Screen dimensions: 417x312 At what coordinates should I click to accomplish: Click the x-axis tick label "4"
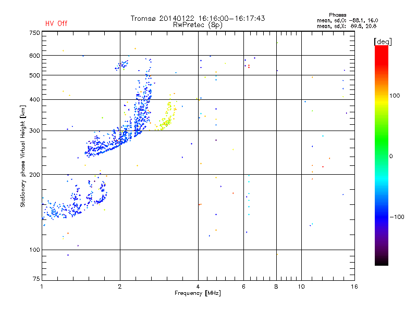point(198,287)
